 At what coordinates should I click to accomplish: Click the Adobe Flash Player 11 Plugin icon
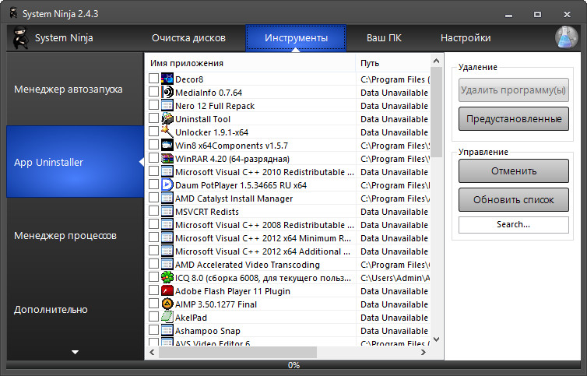click(x=167, y=290)
